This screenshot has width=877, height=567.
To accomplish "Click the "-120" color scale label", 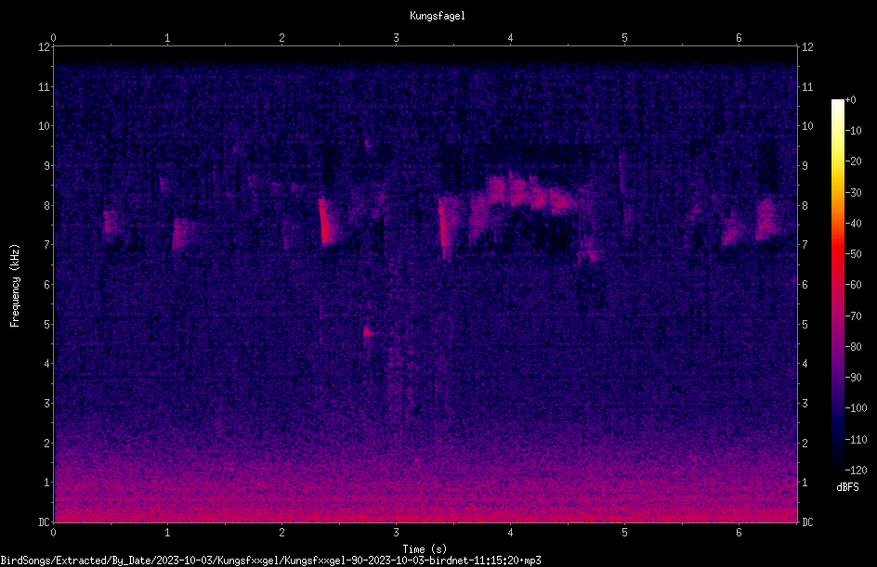I will [856, 470].
